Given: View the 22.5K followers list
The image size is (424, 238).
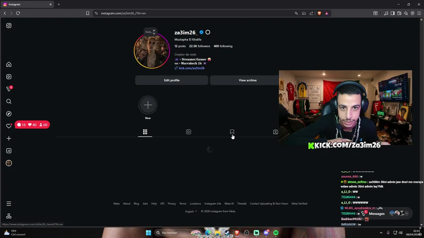Looking at the screenshot, I should [x=199, y=46].
